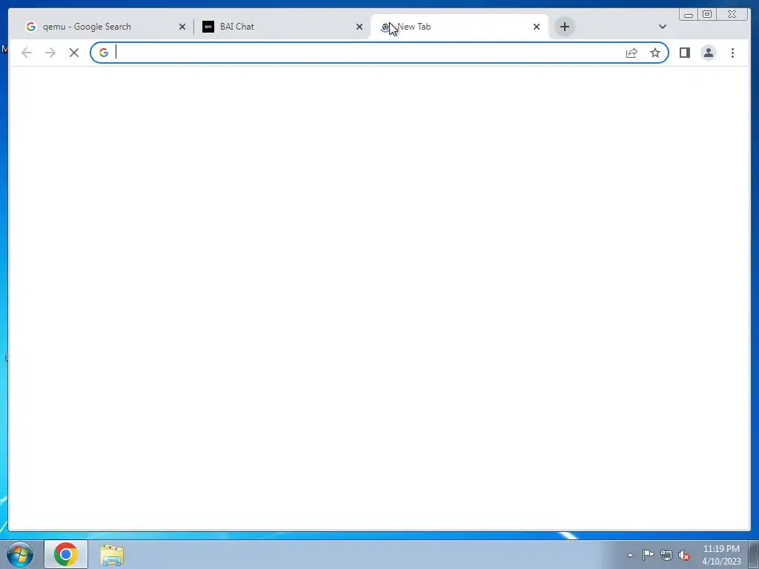Viewport: 759px width, 569px height.
Task: Open Windows Explorer from the taskbar
Action: 112,554
